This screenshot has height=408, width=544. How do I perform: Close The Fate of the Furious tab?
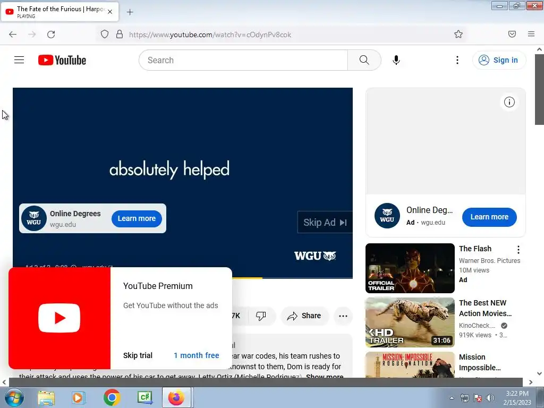pyautogui.click(x=110, y=12)
